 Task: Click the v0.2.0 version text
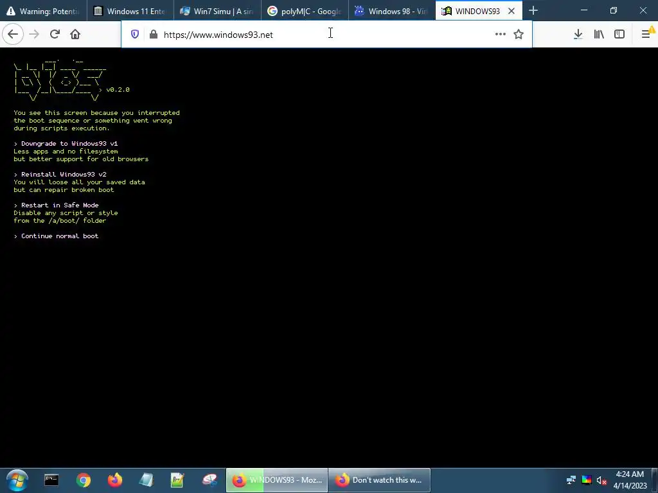click(118, 90)
